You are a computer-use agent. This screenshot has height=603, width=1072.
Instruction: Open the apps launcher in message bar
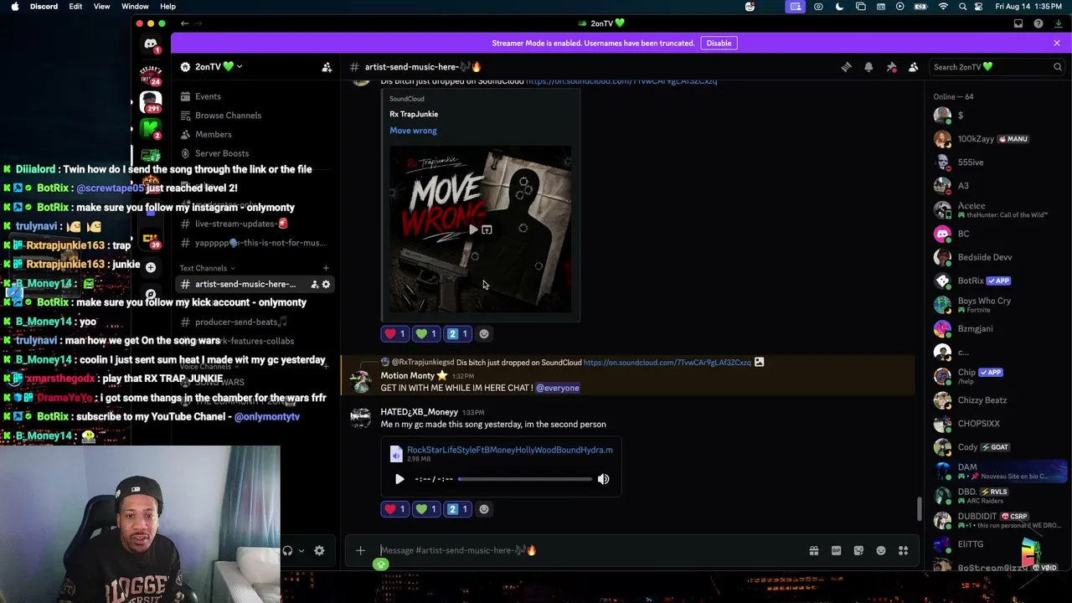point(903,550)
